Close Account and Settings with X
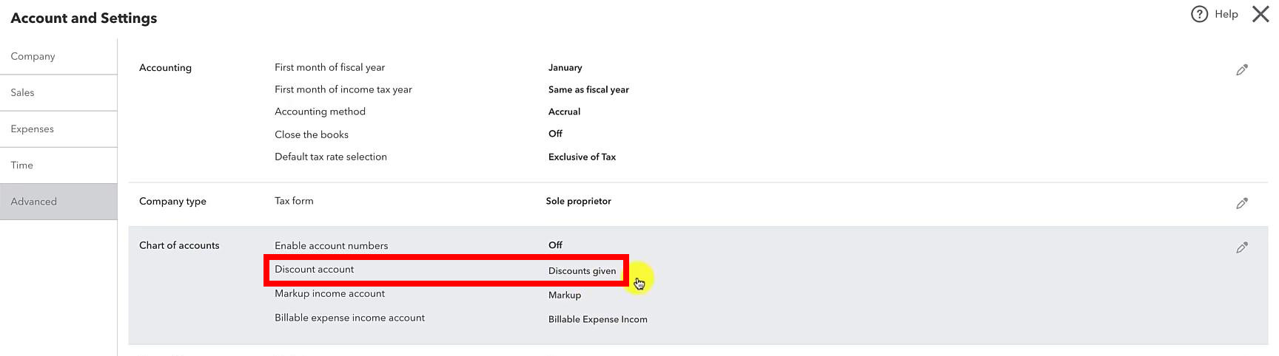The image size is (1279, 356). [1260, 14]
